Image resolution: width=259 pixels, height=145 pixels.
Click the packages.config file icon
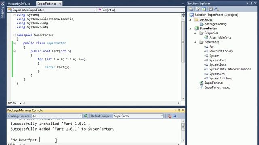click(x=202, y=24)
